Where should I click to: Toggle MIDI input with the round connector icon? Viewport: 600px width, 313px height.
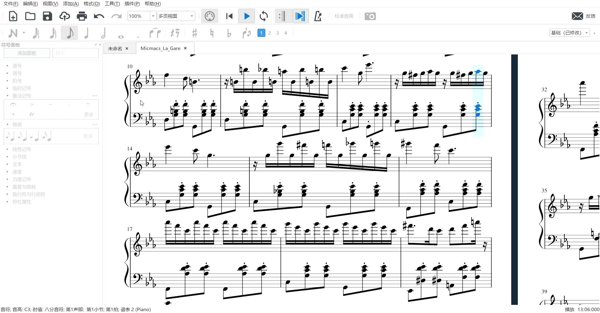[210, 16]
